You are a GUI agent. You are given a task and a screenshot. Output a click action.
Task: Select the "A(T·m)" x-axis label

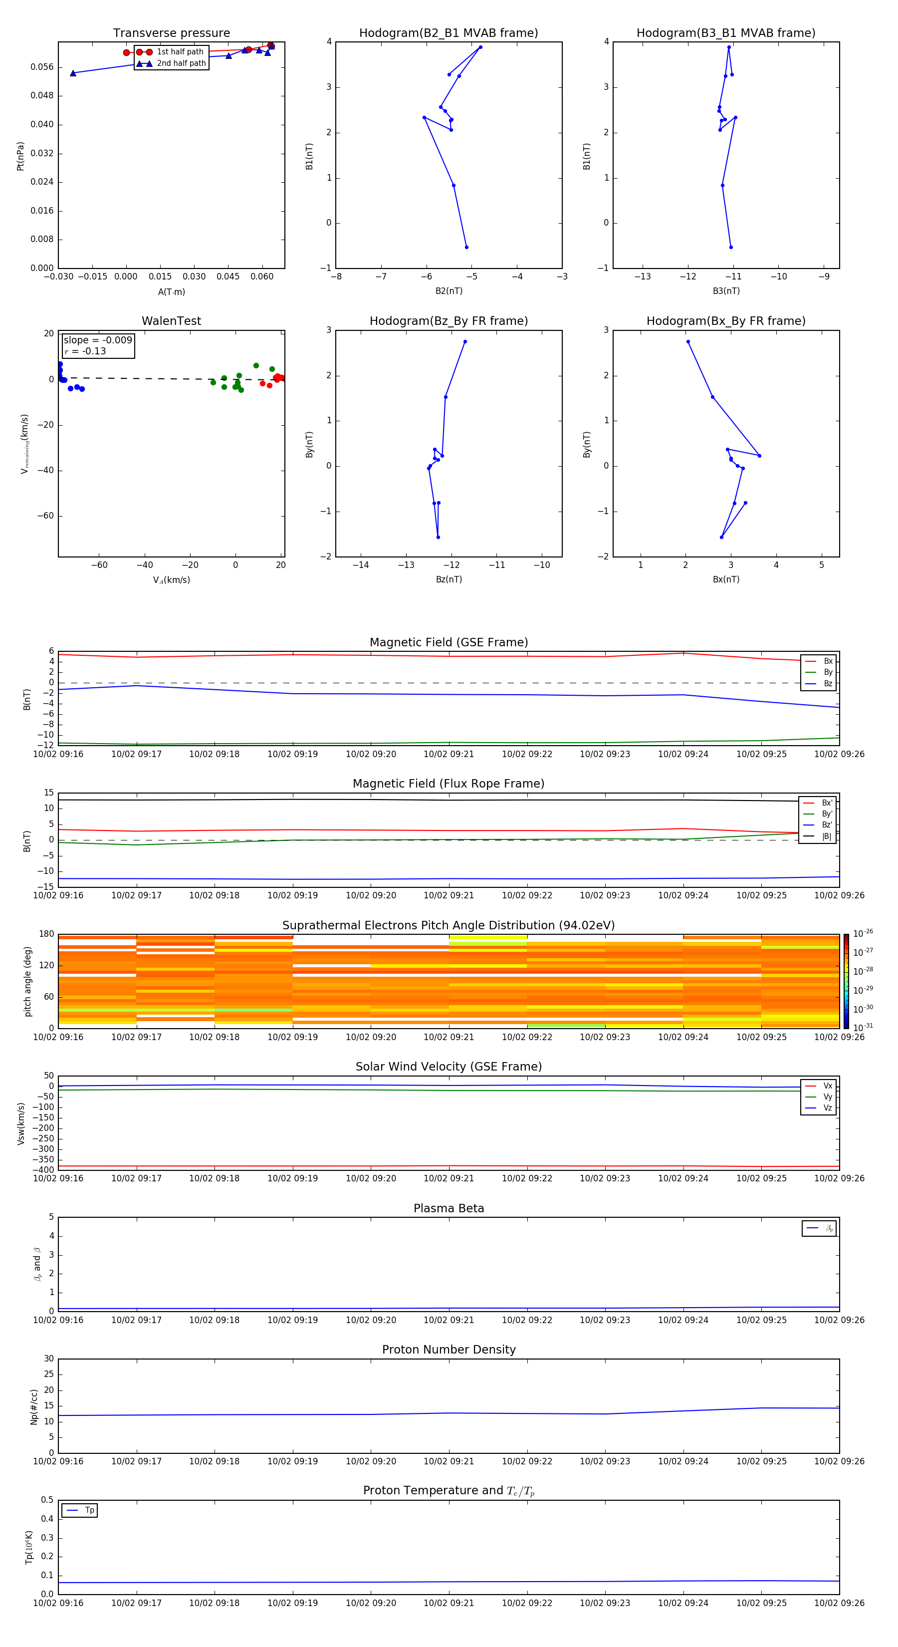(171, 291)
